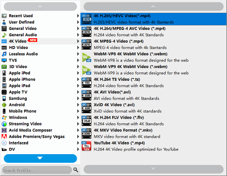Image resolution: width=227 pixels, height=176 pixels.
Task: Click the Apple iPhone device icon
Action: (x=4, y=80)
